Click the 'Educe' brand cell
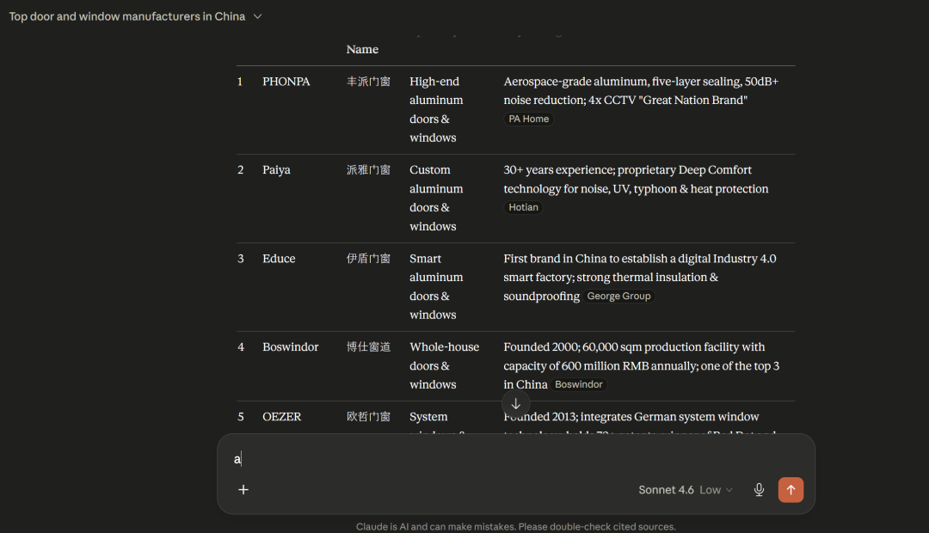929x533 pixels. pyautogui.click(x=279, y=259)
